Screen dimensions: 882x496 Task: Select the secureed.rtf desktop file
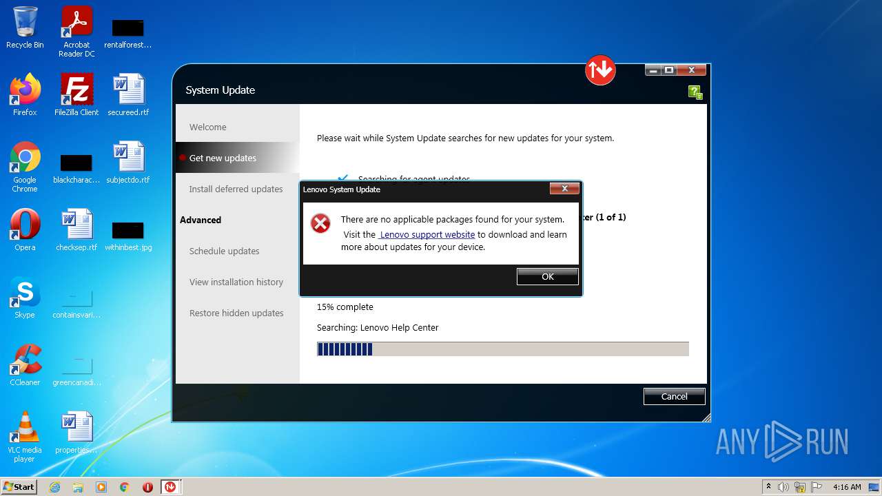coord(128,95)
